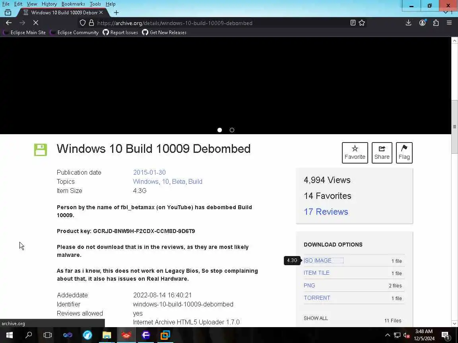This screenshot has height=343, width=458.
Task: Click the '14 Favorites' stat text
Action: click(x=328, y=196)
